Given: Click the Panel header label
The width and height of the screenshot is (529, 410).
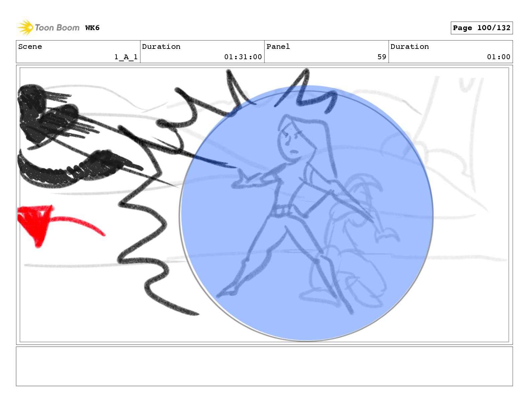Looking at the screenshot, I should coord(278,47).
